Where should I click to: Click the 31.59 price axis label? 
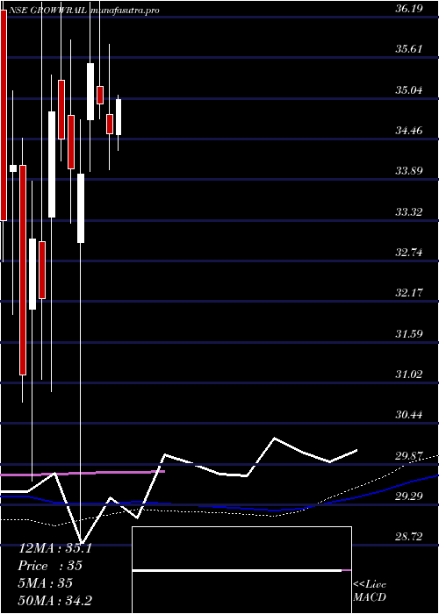click(x=409, y=333)
